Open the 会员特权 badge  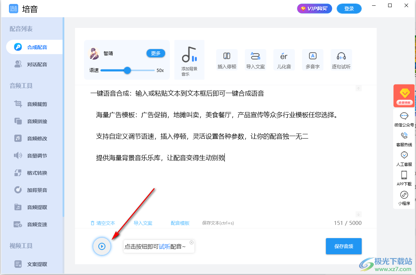tap(404, 96)
